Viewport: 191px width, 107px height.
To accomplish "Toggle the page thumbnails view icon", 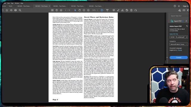I will [52, 10].
